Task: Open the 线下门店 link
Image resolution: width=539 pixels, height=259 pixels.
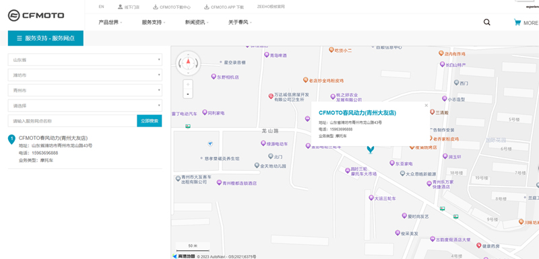Action: (x=129, y=7)
